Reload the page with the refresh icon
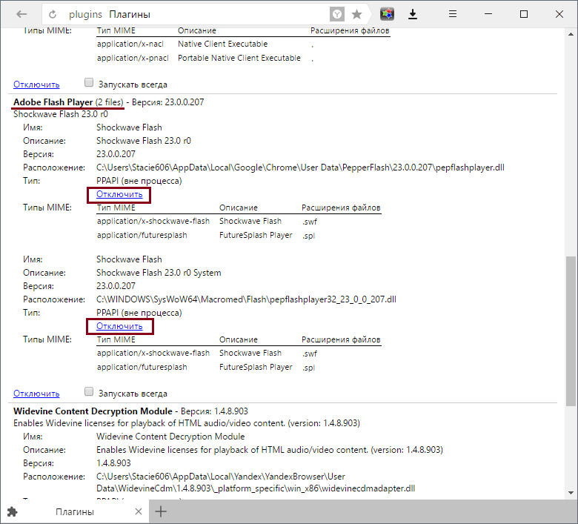Viewport: 578px width, 524px height. pos(53,14)
